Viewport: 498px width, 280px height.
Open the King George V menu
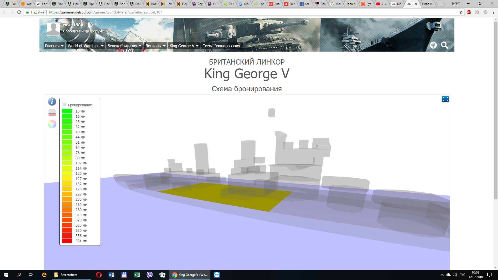coord(184,46)
